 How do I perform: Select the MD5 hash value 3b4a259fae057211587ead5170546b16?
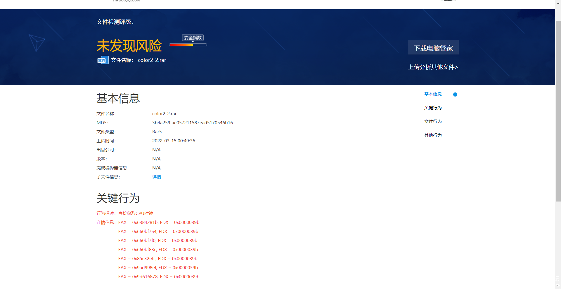click(193, 123)
